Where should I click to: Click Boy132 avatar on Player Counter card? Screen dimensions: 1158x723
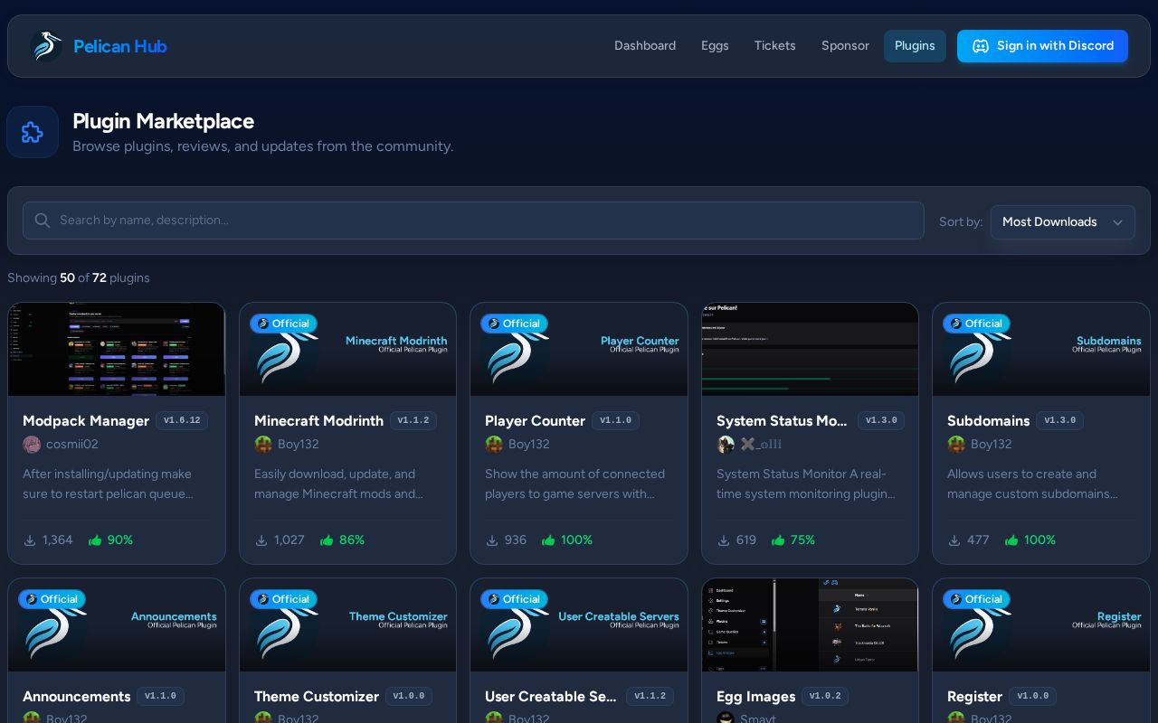494,444
